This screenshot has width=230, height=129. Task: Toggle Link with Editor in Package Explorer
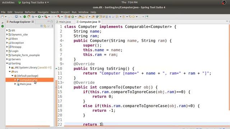(x=45, y=26)
